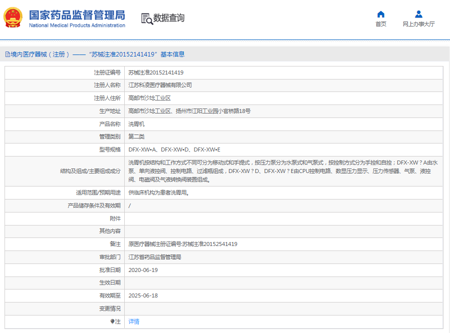This screenshot has height=333, width=450.
Task: Click the structure composition description paragraph
Action: pos(283,171)
